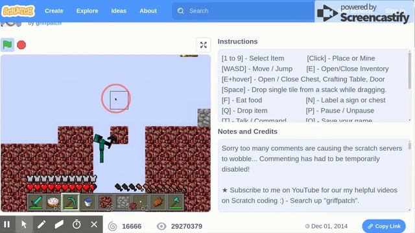415x233 pixels.
Task: Click "[Click] - Place or Mine" text
Action: (340, 58)
